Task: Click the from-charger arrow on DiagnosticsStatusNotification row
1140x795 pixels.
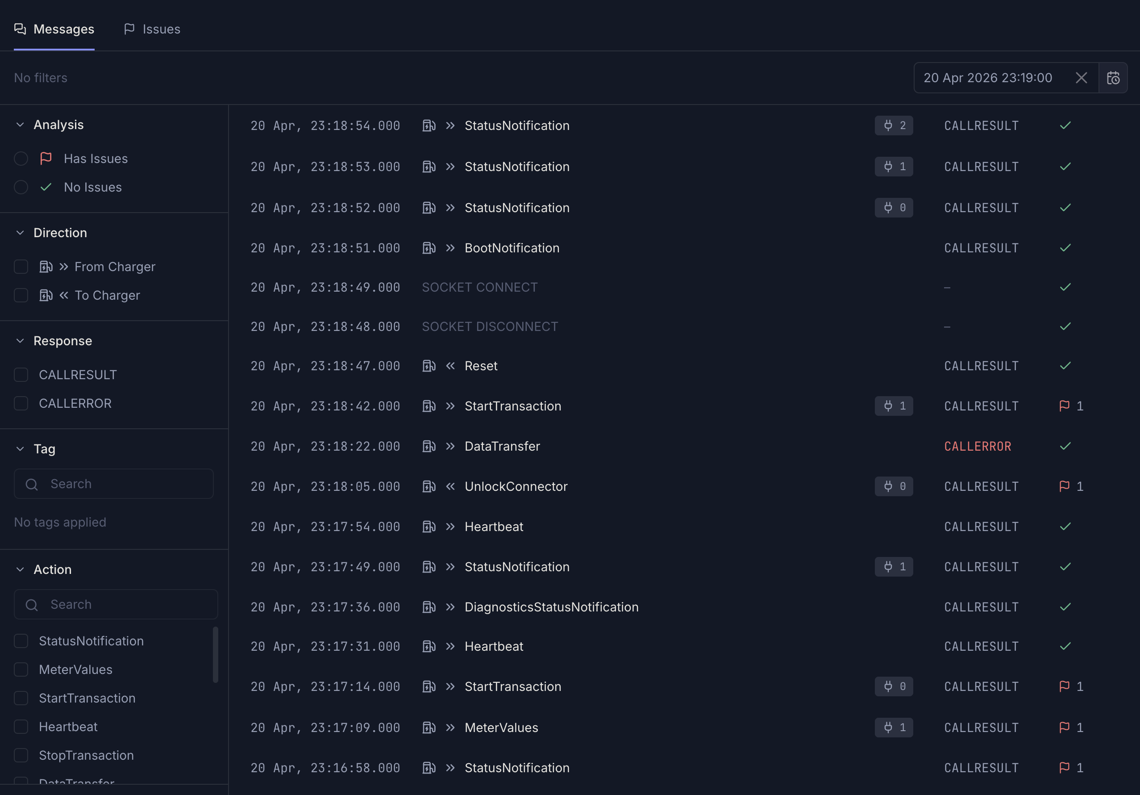Action: [x=450, y=607]
